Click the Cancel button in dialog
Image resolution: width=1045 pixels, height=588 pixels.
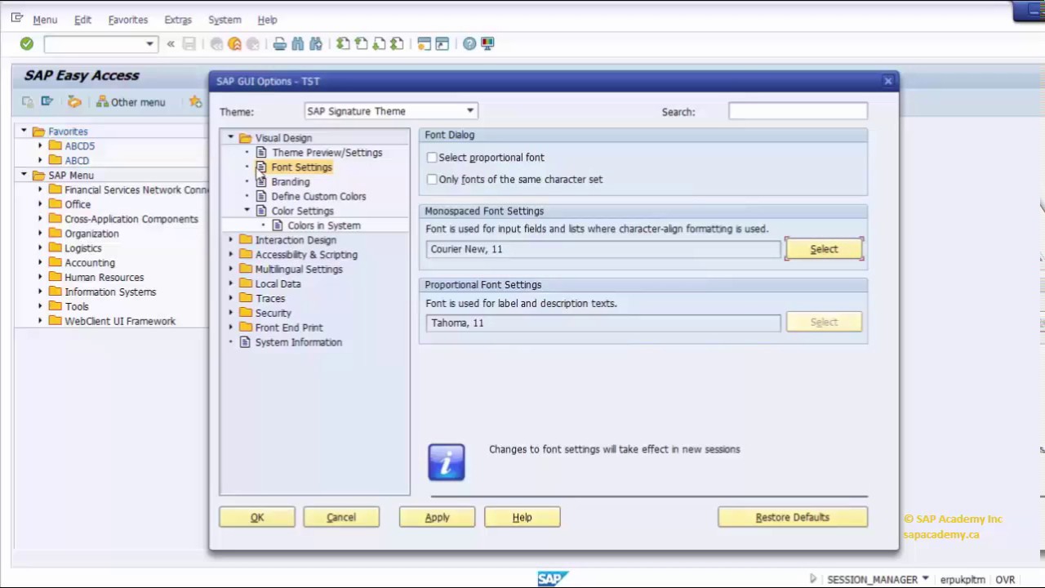(x=341, y=517)
